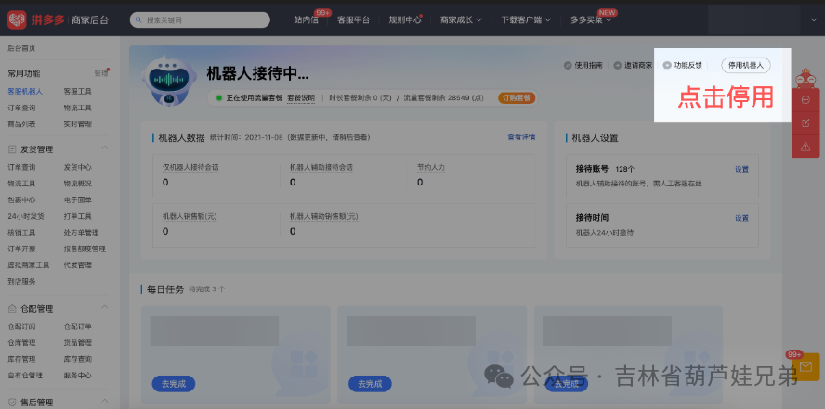Click the Pinduoduo heart logo
The image size is (825, 409).
tap(17, 20)
